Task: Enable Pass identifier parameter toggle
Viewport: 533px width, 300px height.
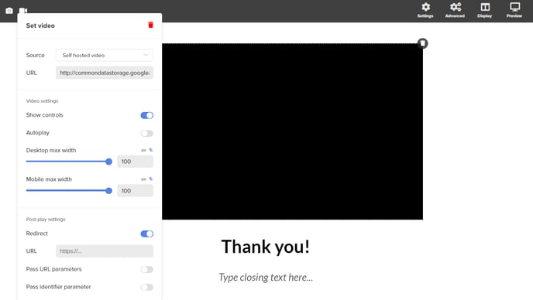Action: 147,287
